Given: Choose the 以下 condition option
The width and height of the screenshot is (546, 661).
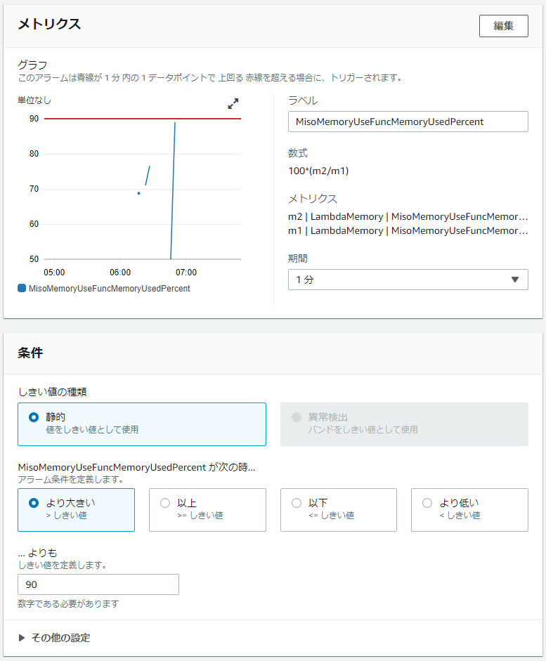Looking at the screenshot, I should click(297, 503).
